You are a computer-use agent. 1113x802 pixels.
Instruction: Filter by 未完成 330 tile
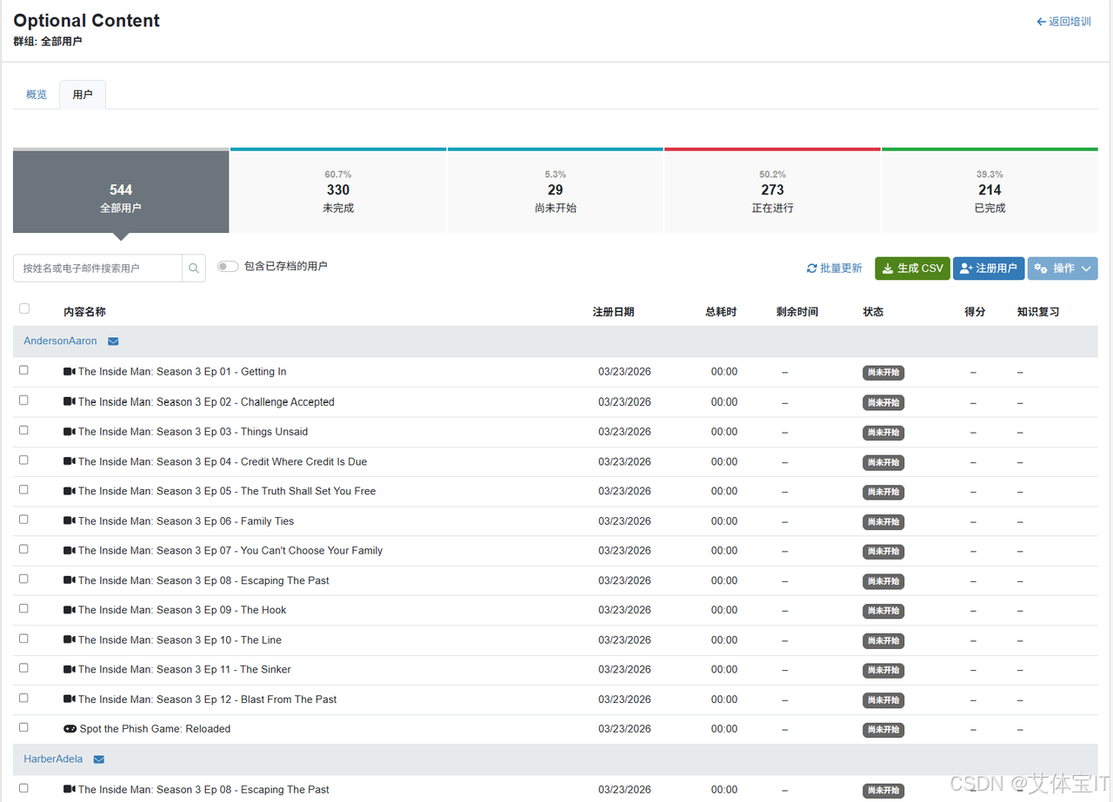pyautogui.click(x=338, y=192)
